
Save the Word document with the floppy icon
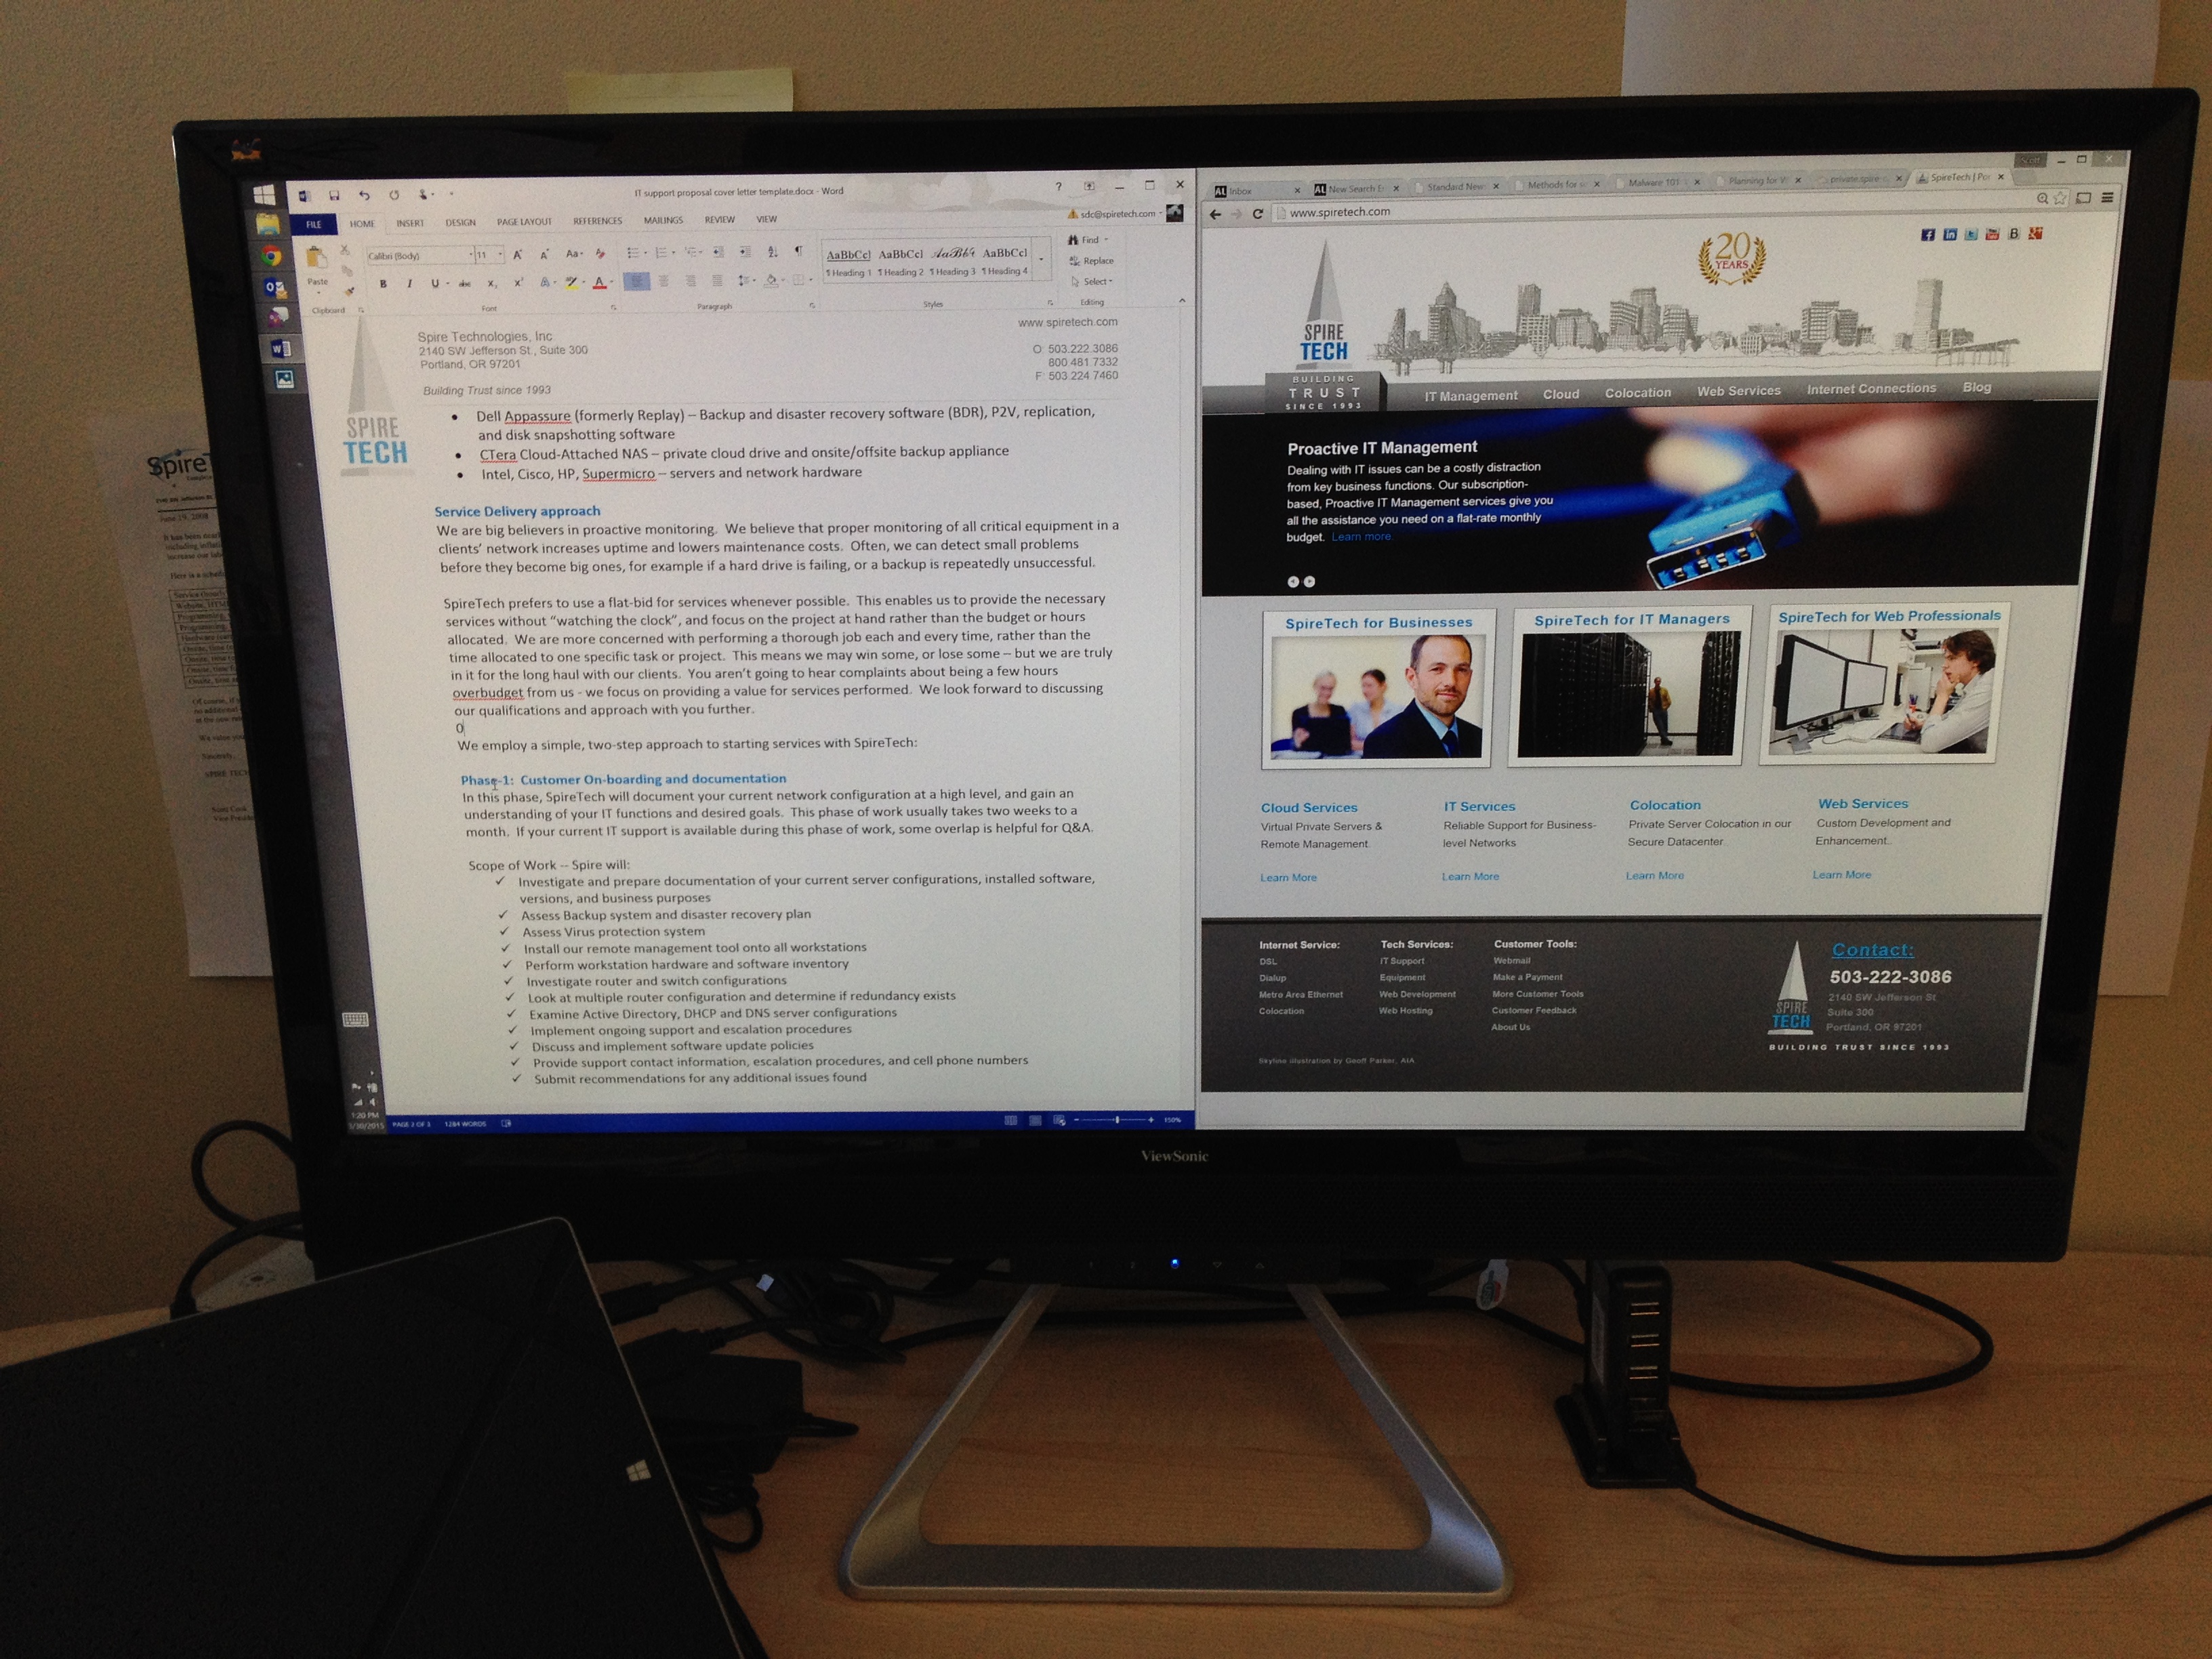tap(334, 195)
